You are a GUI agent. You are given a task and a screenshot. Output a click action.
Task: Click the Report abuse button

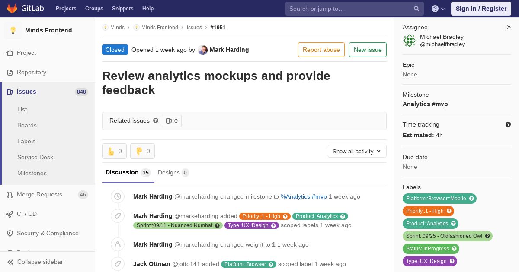(321, 50)
